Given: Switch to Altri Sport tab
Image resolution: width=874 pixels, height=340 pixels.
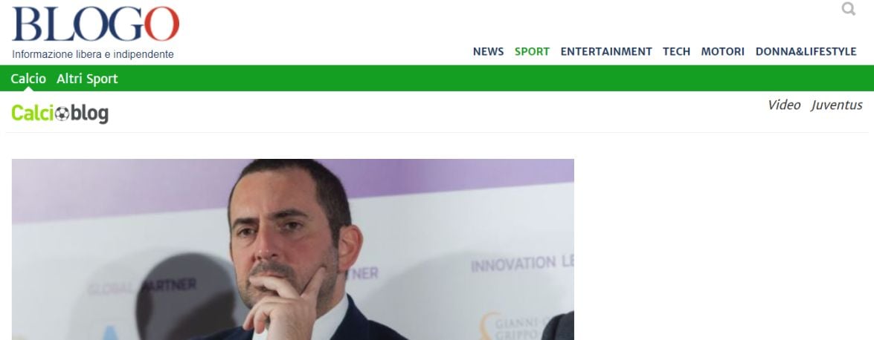Looking at the screenshot, I should pyautogui.click(x=87, y=79).
